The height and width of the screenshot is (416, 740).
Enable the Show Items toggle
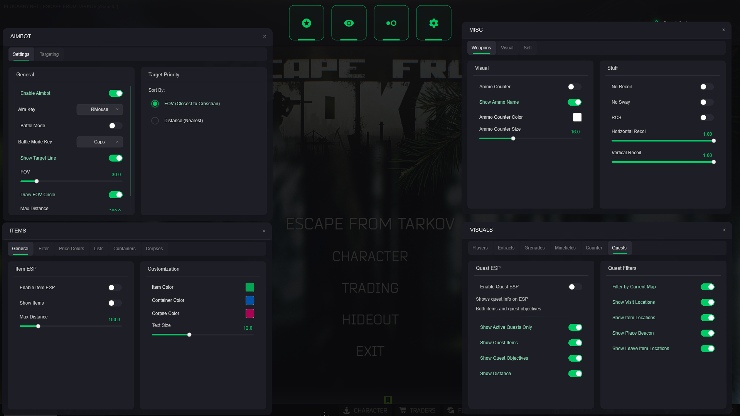(x=115, y=303)
